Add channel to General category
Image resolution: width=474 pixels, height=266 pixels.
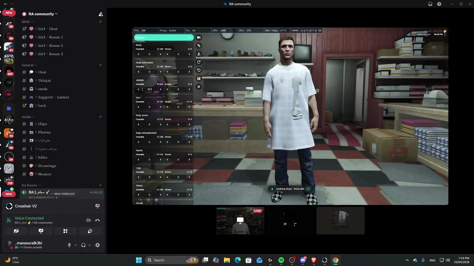tap(100, 65)
